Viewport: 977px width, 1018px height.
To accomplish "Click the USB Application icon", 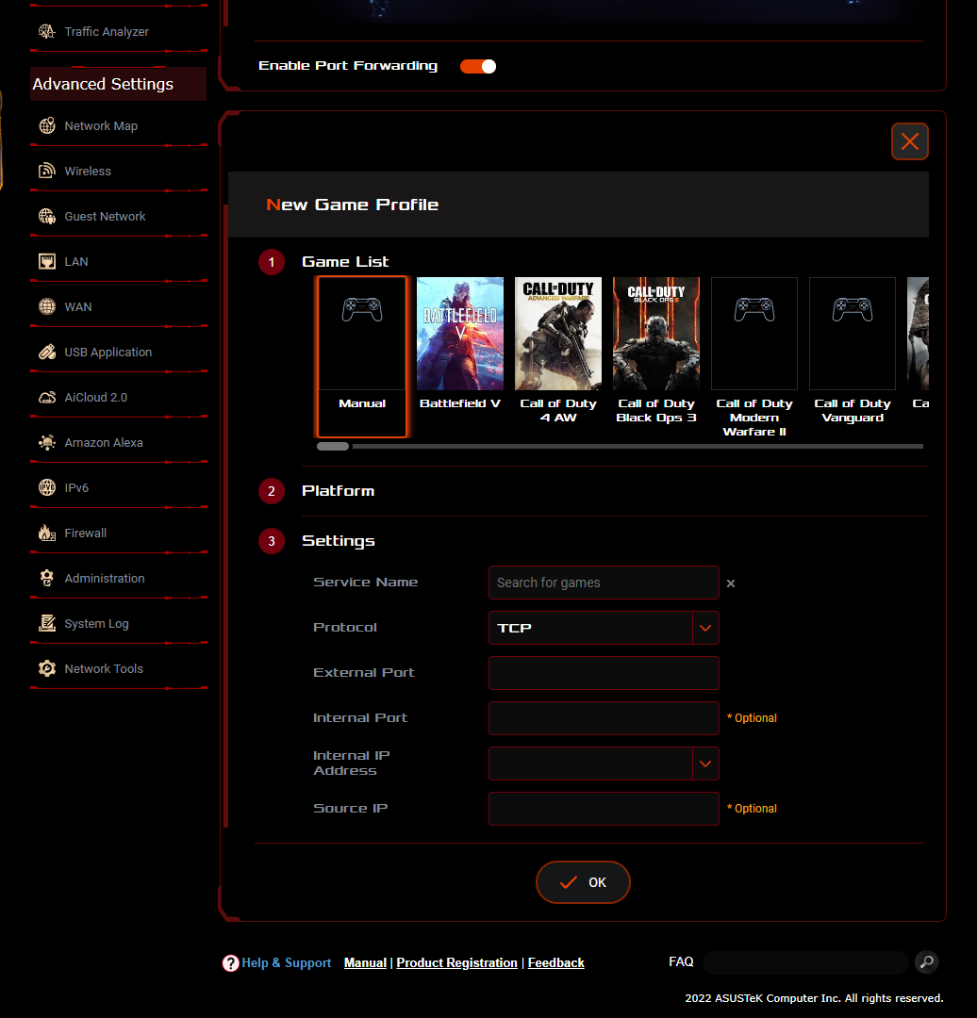I will point(47,352).
